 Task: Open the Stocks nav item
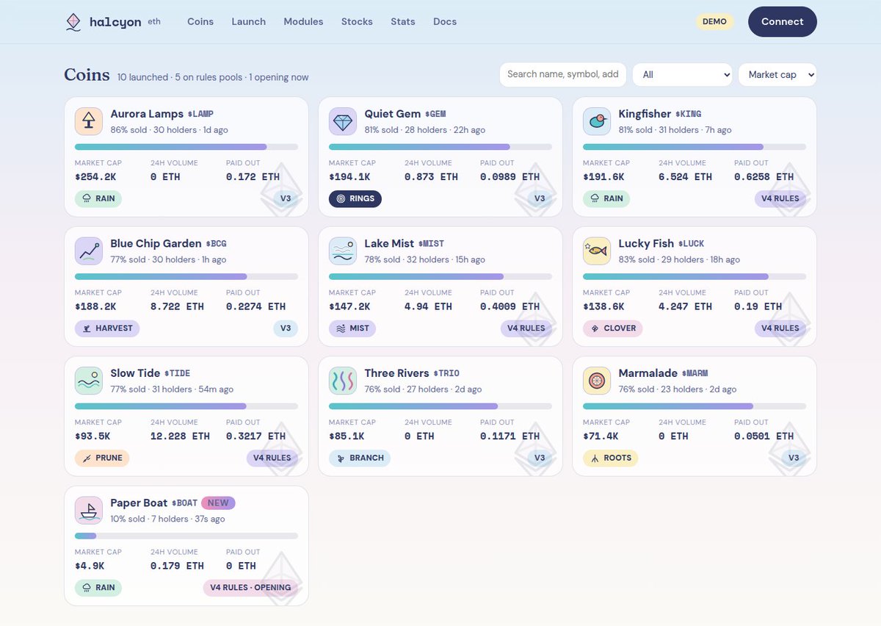coord(357,22)
